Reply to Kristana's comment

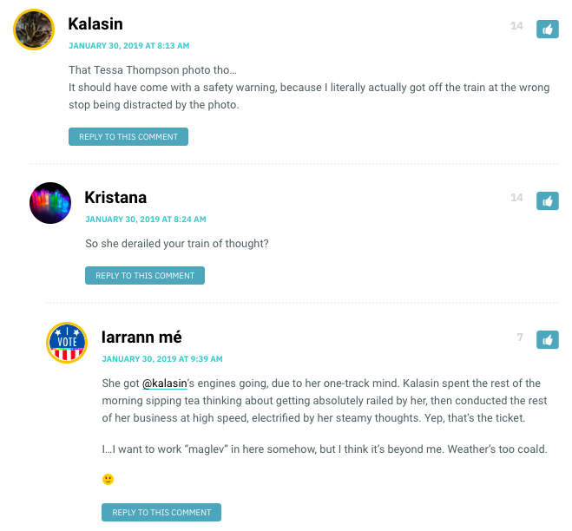145,275
